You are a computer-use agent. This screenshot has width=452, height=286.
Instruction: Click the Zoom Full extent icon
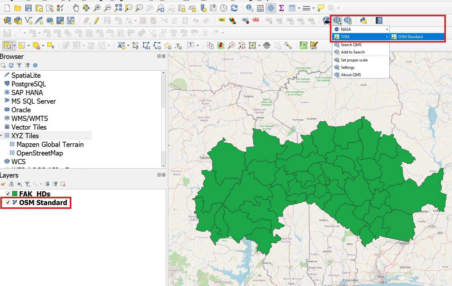pos(118,8)
